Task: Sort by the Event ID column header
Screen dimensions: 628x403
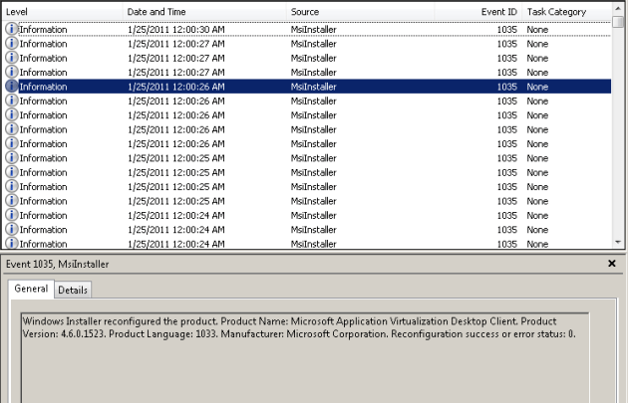Action: coord(478,12)
